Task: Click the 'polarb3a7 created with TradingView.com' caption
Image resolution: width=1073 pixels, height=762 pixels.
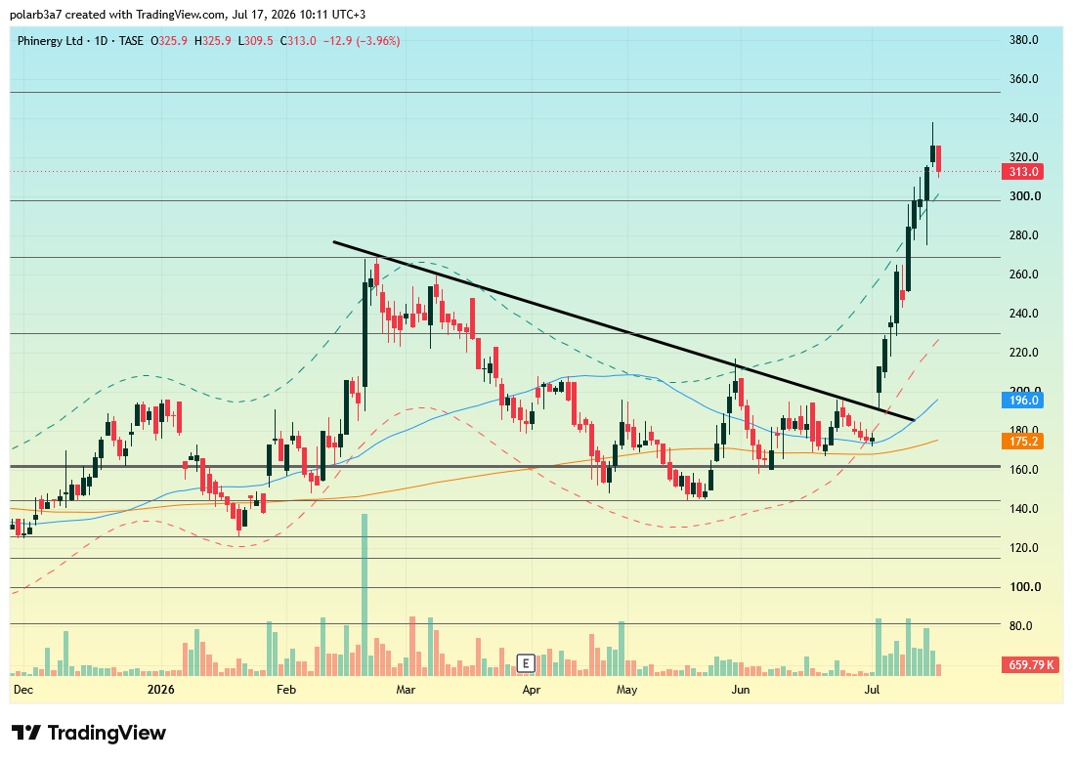Action: click(117, 15)
